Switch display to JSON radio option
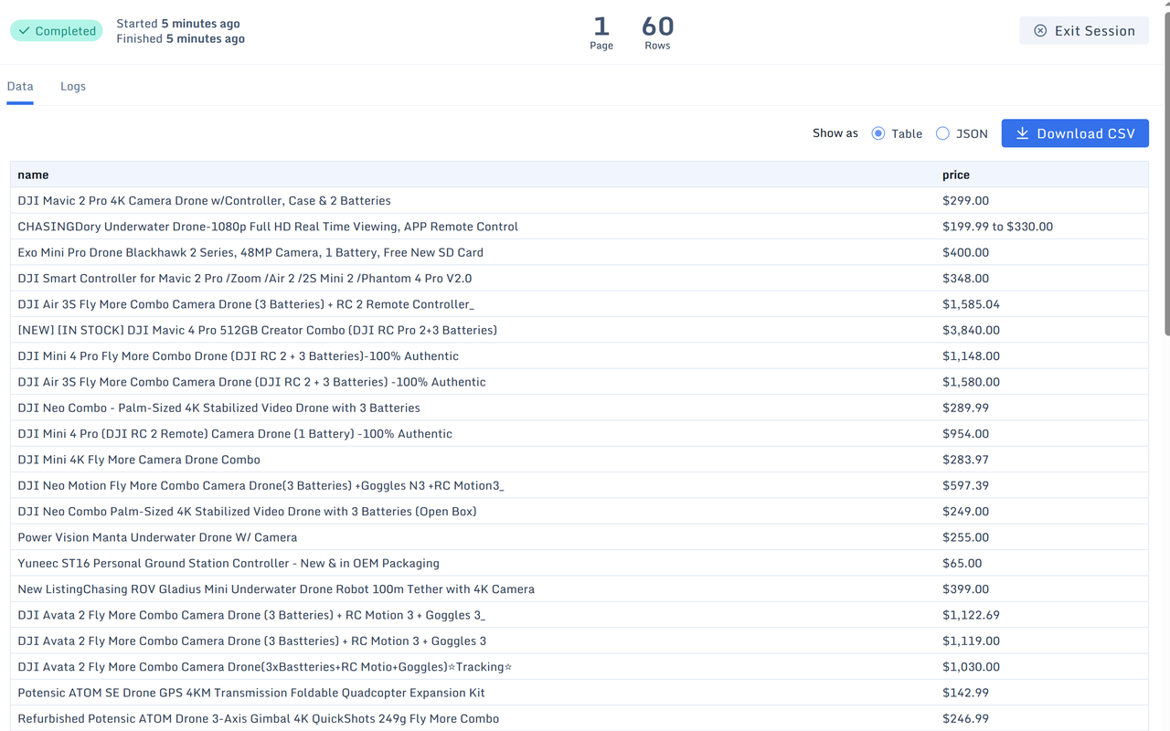This screenshot has height=731, width=1170. (942, 133)
